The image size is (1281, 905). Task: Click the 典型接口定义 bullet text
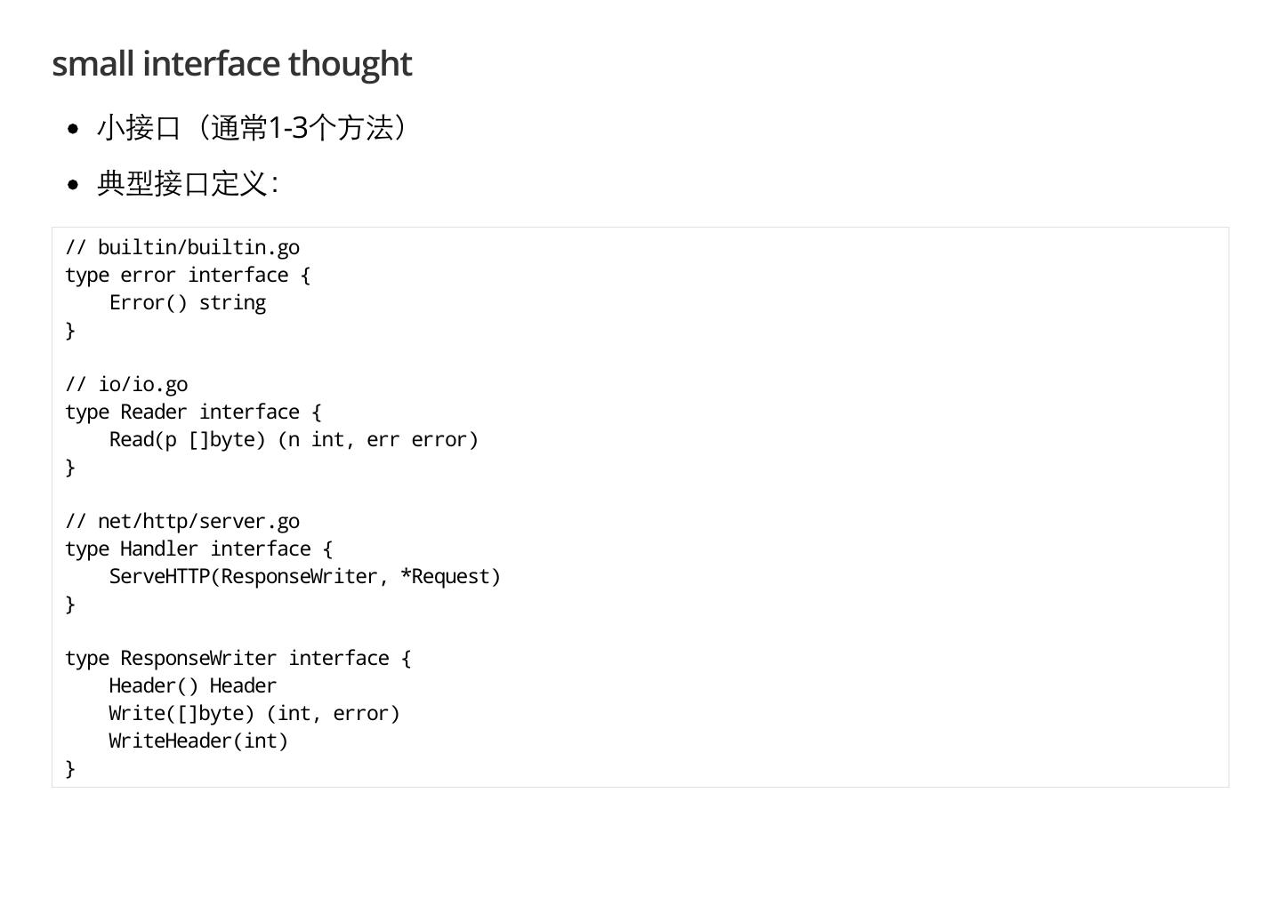click(187, 184)
